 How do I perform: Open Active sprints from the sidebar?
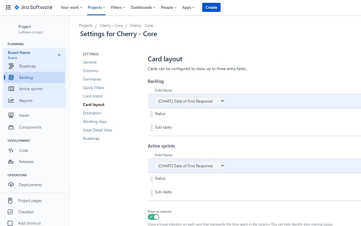click(x=11, y=88)
